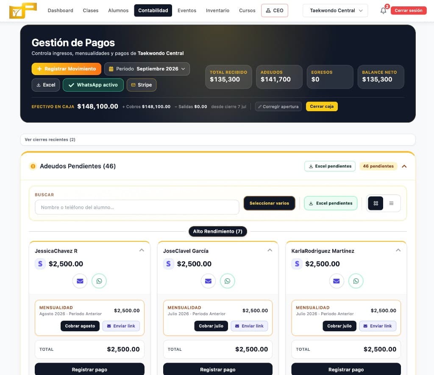Message KarlaRodriguez Martínez on WhatsApp

tap(356, 281)
